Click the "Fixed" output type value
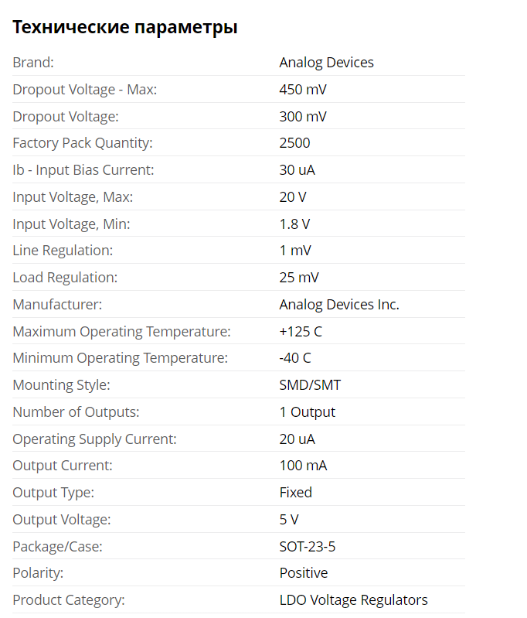Screen dimensions: 527x618 point(295,493)
